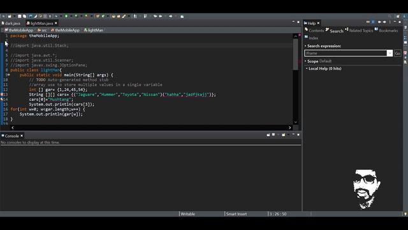Click the src breadcrumb segment
The width and height of the screenshot is (408, 230).
tap(43, 30)
